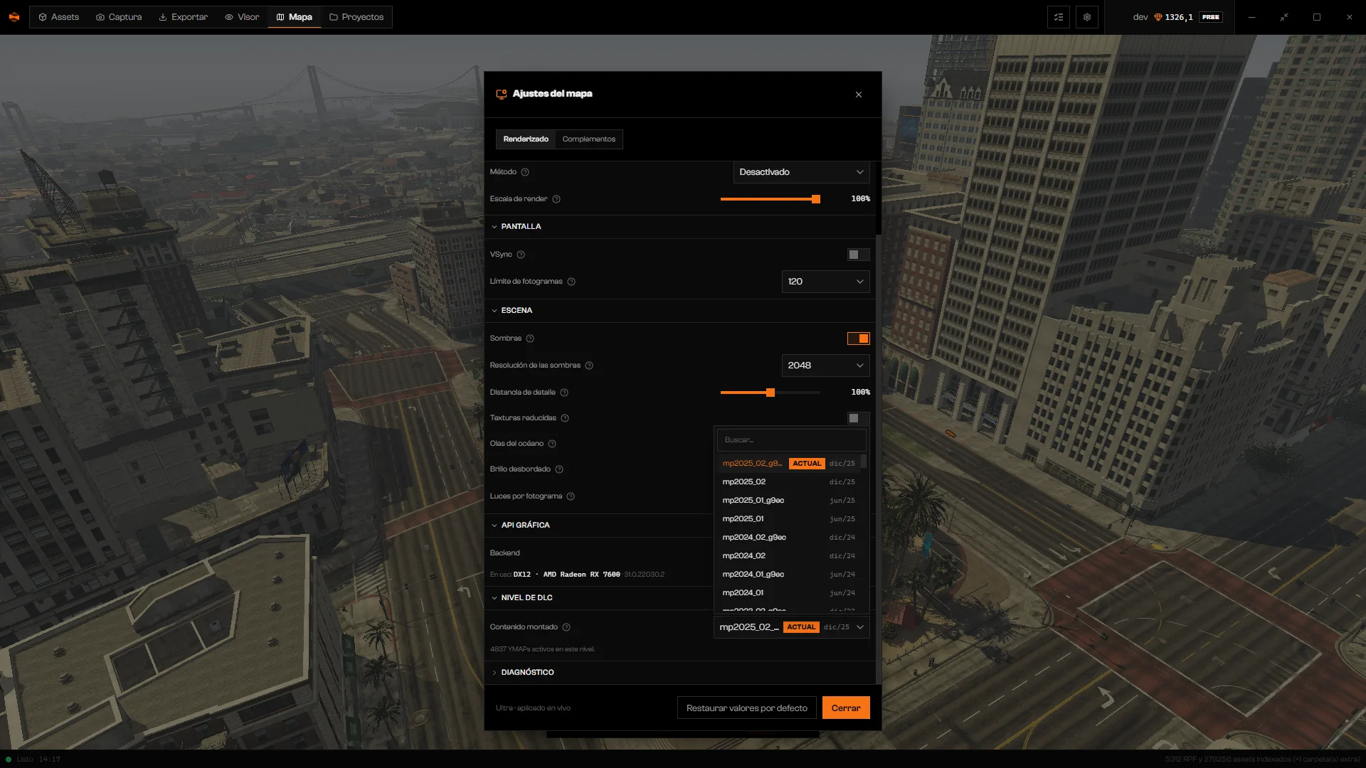The image size is (1366, 768).
Task: Click the help icon next to Método
Action: (525, 172)
